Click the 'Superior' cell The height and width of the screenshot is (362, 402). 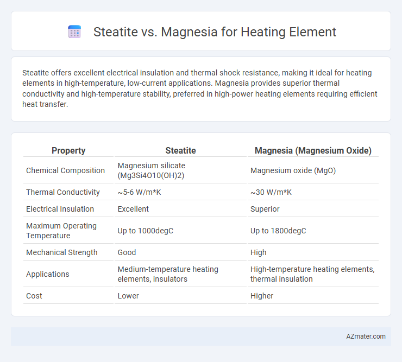(x=265, y=209)
